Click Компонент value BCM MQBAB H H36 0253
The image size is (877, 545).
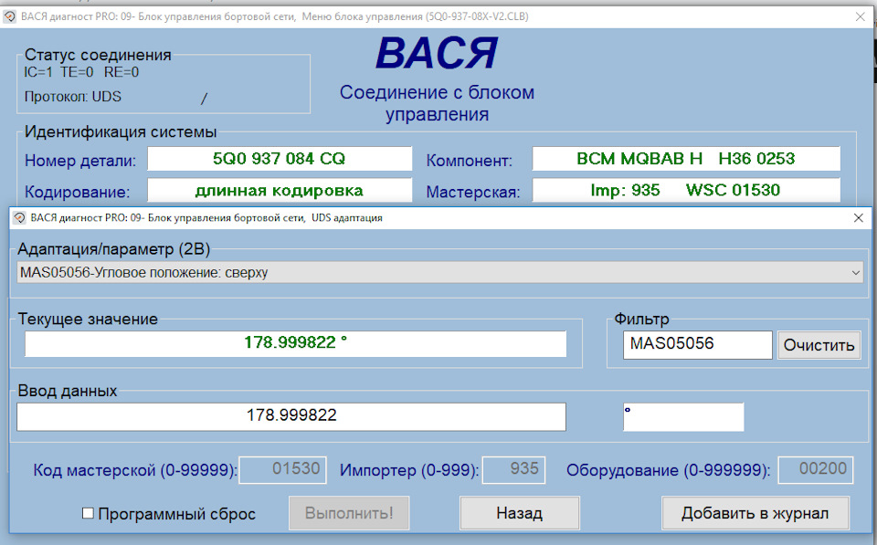point(686,159)
